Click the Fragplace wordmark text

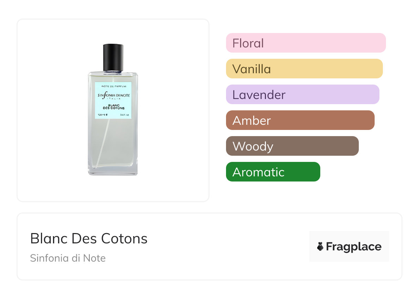354,246
